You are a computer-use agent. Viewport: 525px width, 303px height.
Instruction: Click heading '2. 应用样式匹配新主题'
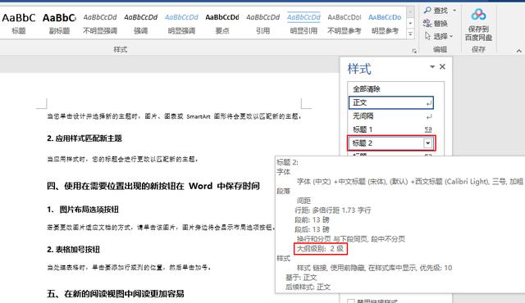(x=84, y=138)
